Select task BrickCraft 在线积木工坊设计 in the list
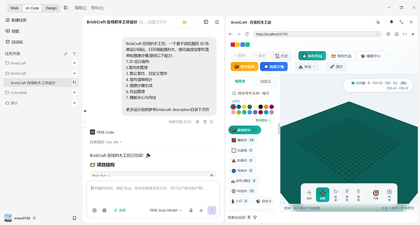Viewport: 420px width, 225px height. click(x=33, y=83)
